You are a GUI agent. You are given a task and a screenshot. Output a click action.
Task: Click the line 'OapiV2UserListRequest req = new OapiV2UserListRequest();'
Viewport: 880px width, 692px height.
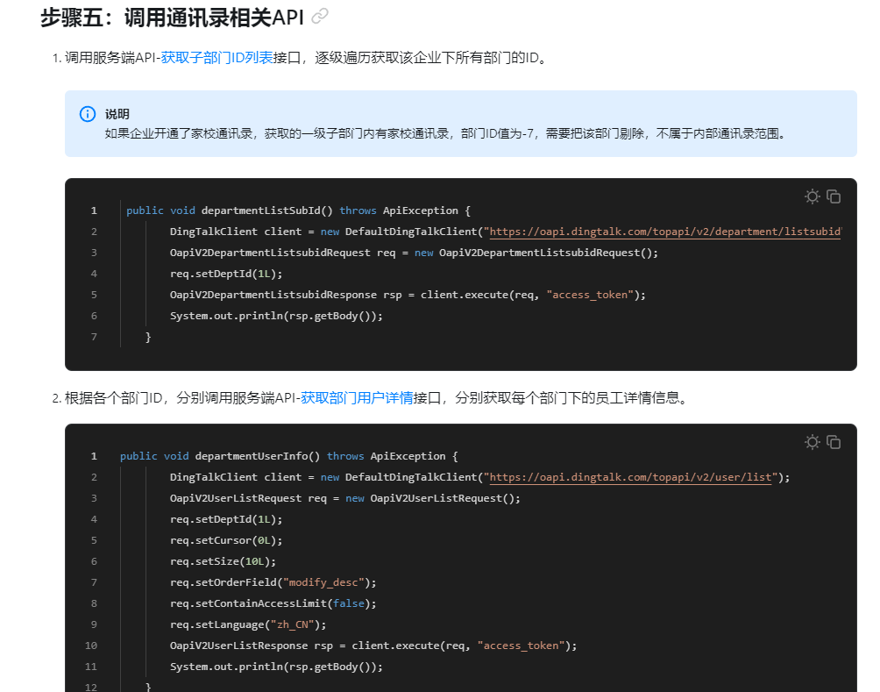pyautogui.click(x=345, y=498)
